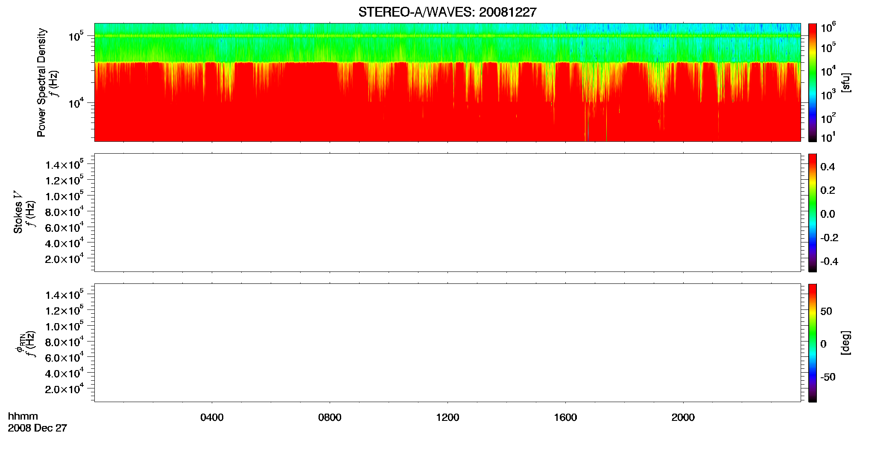Click the 1200 time tick label
The height and width of the screenshot is (461, 895).
(447, 417)
